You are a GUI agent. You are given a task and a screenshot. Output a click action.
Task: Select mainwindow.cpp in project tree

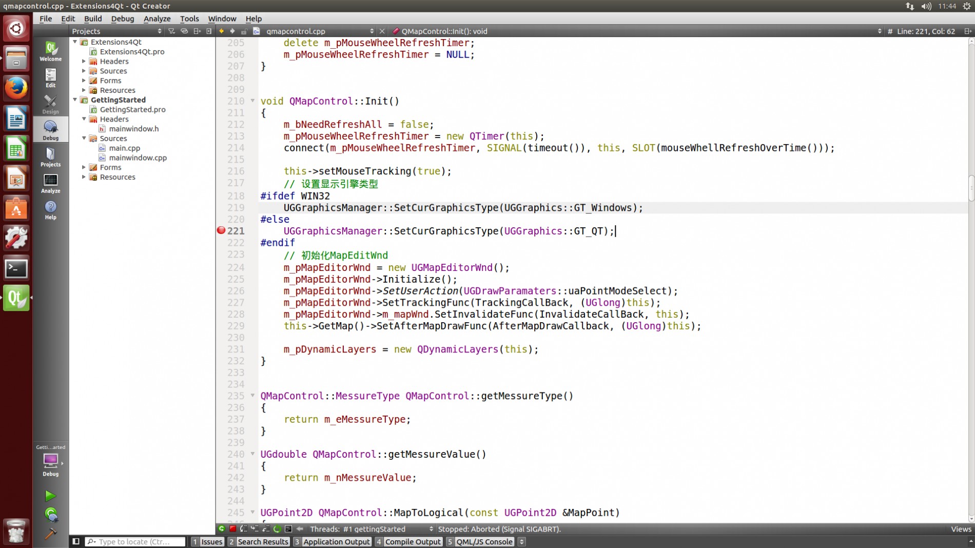click(x=138, y=158)
